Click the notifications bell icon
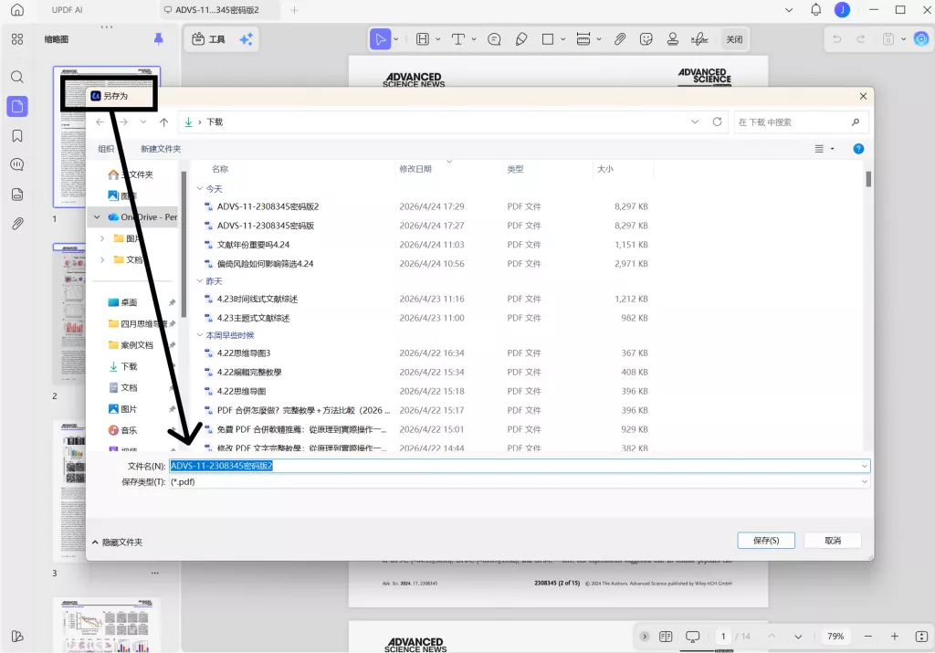This screenshot has width=935, height=653. 815,9
